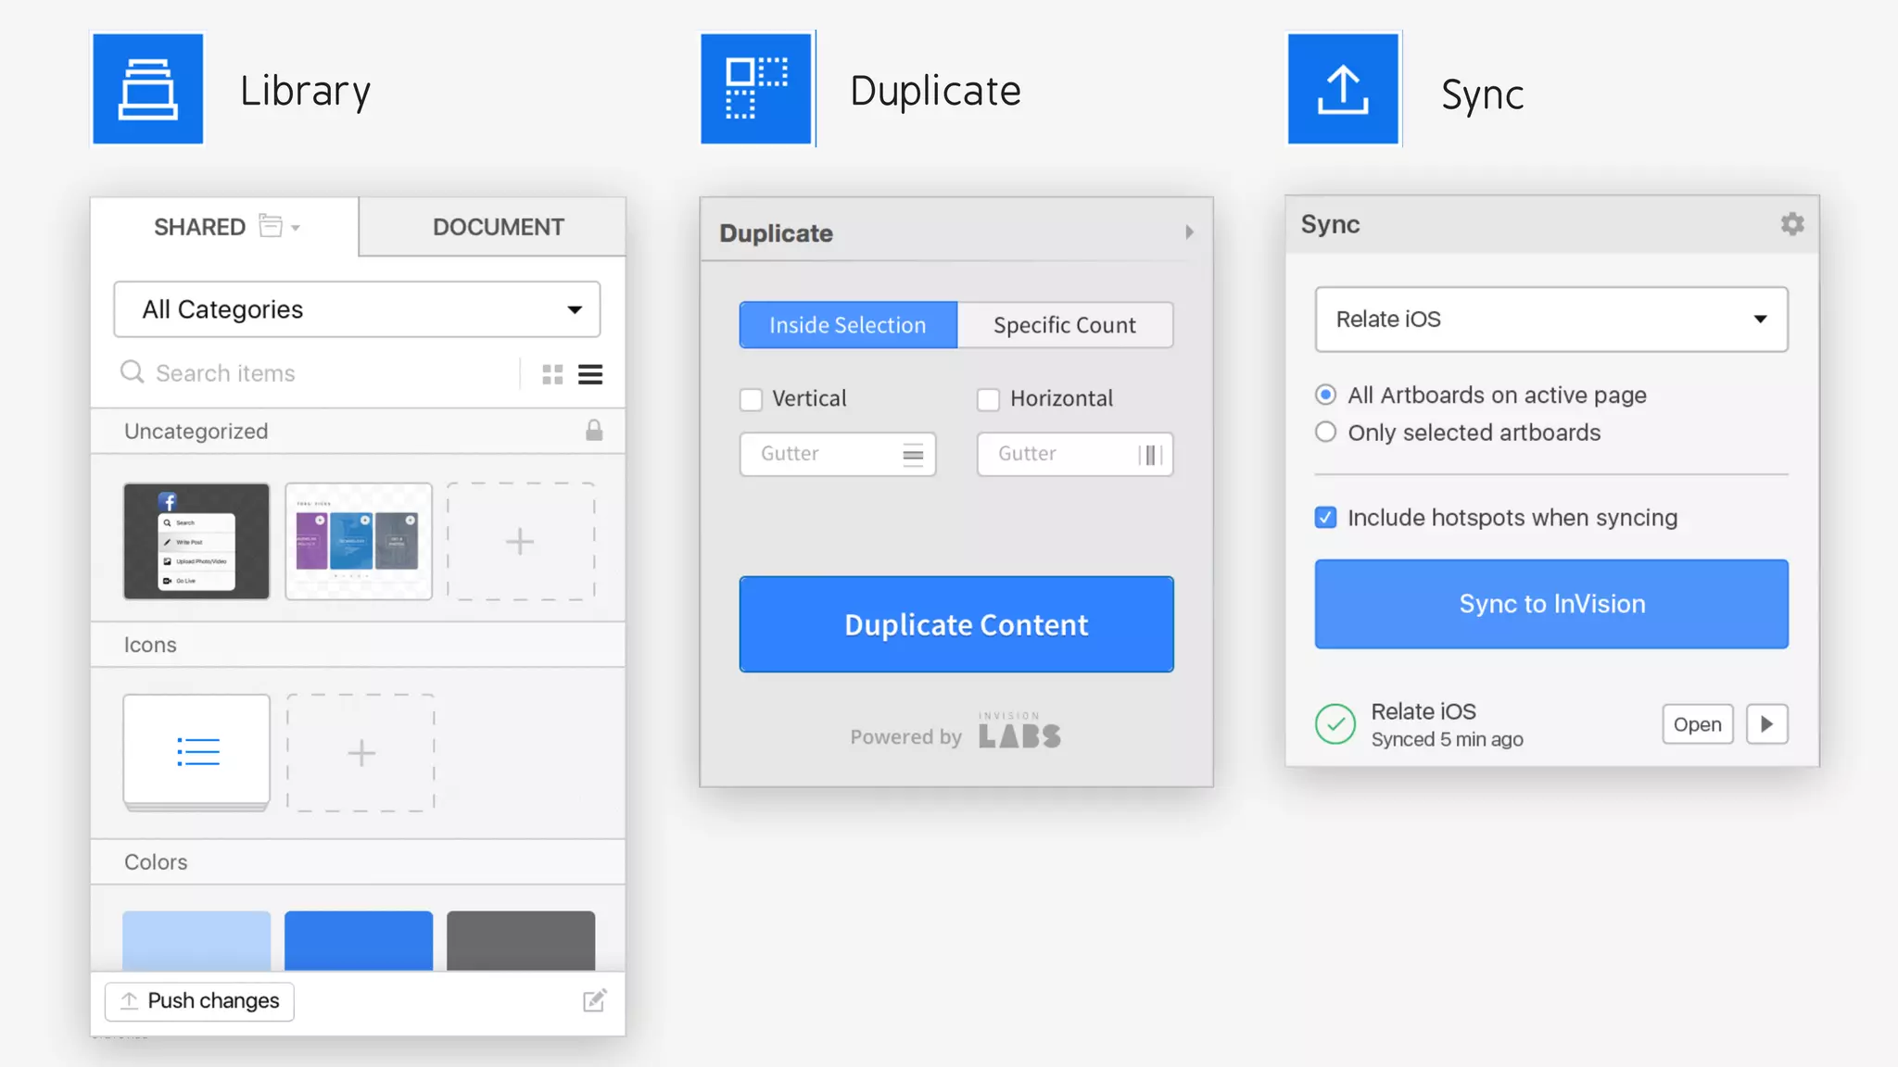Click the lock icon on Uncategorized
The height and width of the screenshot is (1067, 1898).
tap(594, 430)
